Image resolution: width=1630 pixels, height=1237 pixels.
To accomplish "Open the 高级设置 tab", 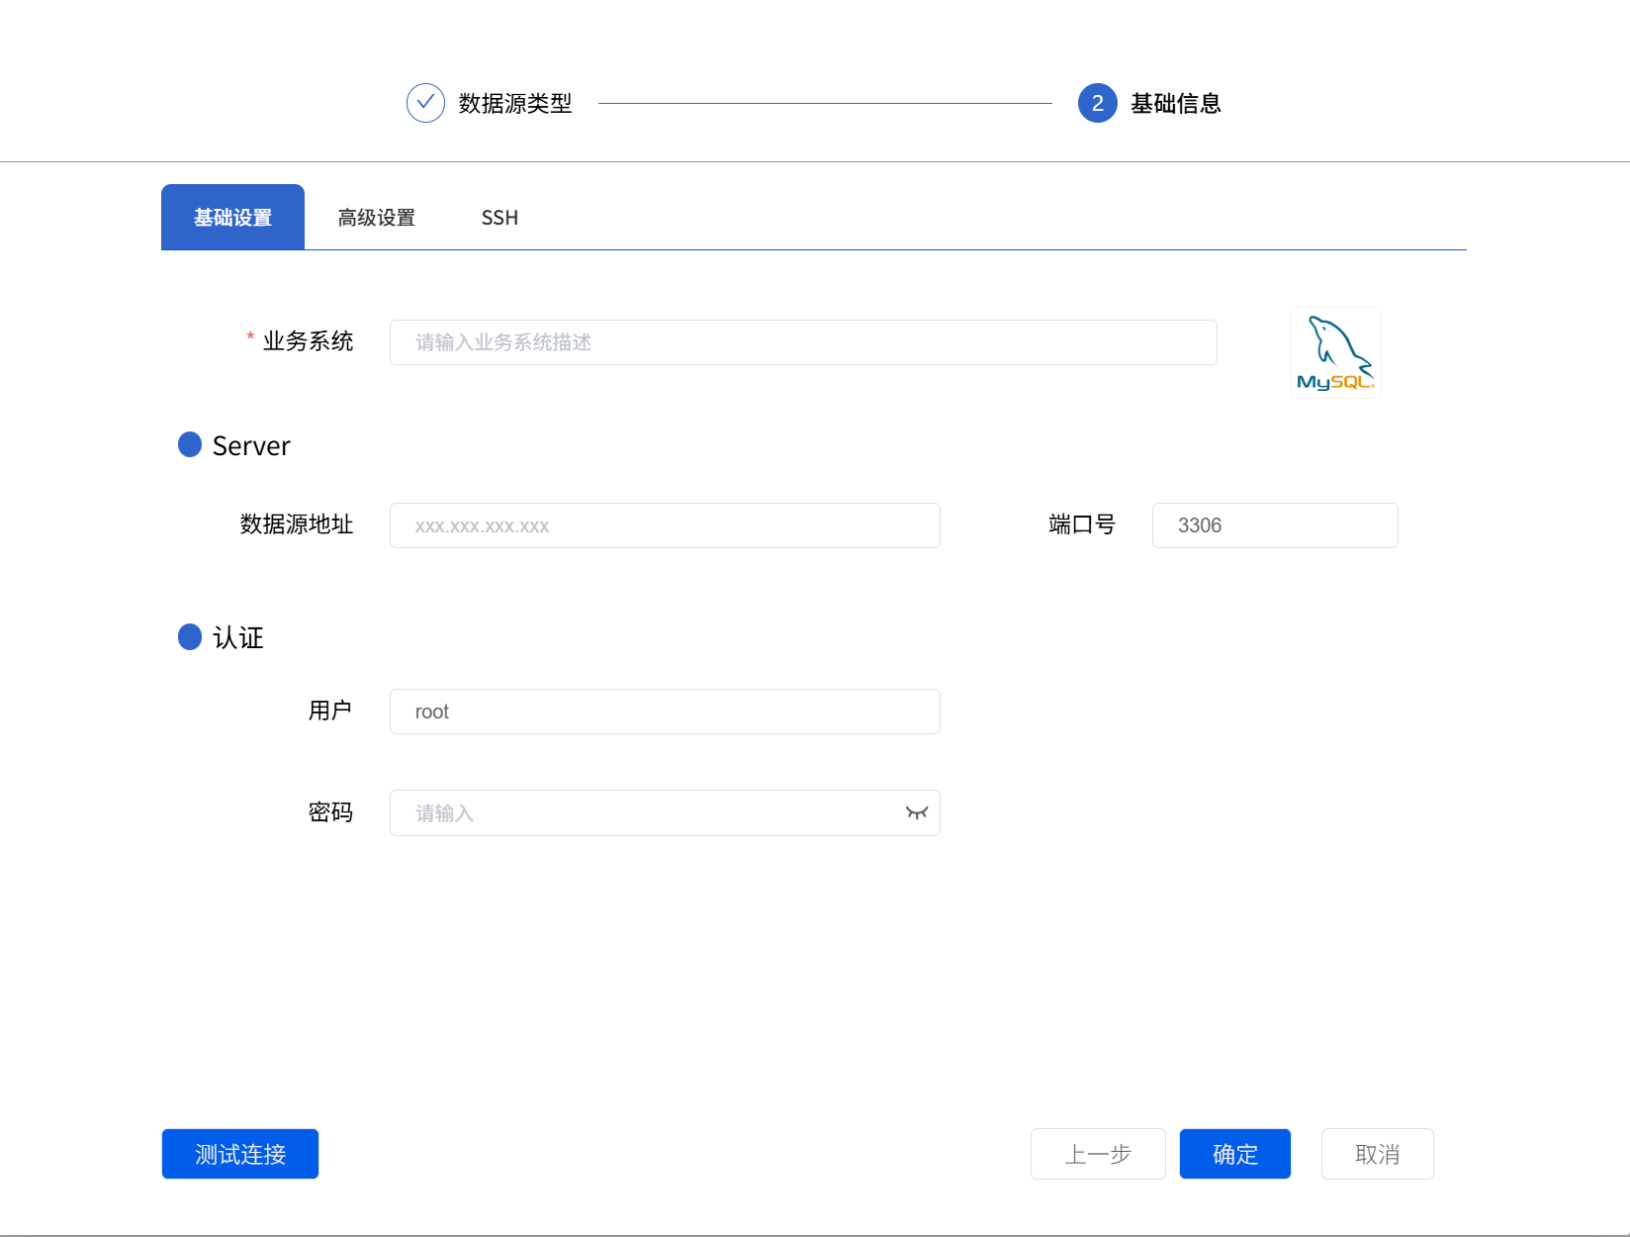I will pyautogui.click(x=376, y=218).
